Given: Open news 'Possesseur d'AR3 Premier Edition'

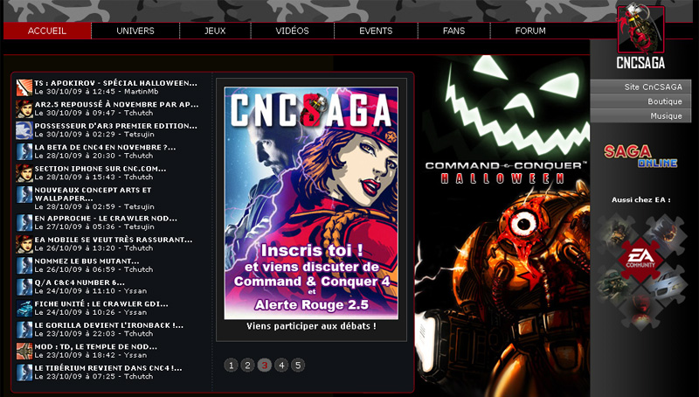Looking at the screenshot, I should coord(116,126).
